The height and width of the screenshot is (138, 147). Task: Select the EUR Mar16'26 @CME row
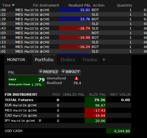click(x=68, y=105)
